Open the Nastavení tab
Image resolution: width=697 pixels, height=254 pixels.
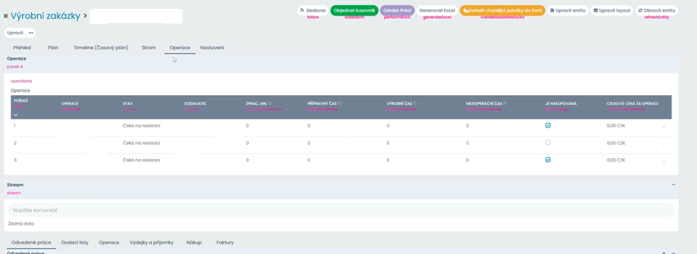(x=212, y=48)
